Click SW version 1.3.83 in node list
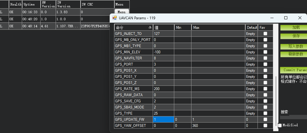Screen dimensions: 307x133 [x=68, y=12]
